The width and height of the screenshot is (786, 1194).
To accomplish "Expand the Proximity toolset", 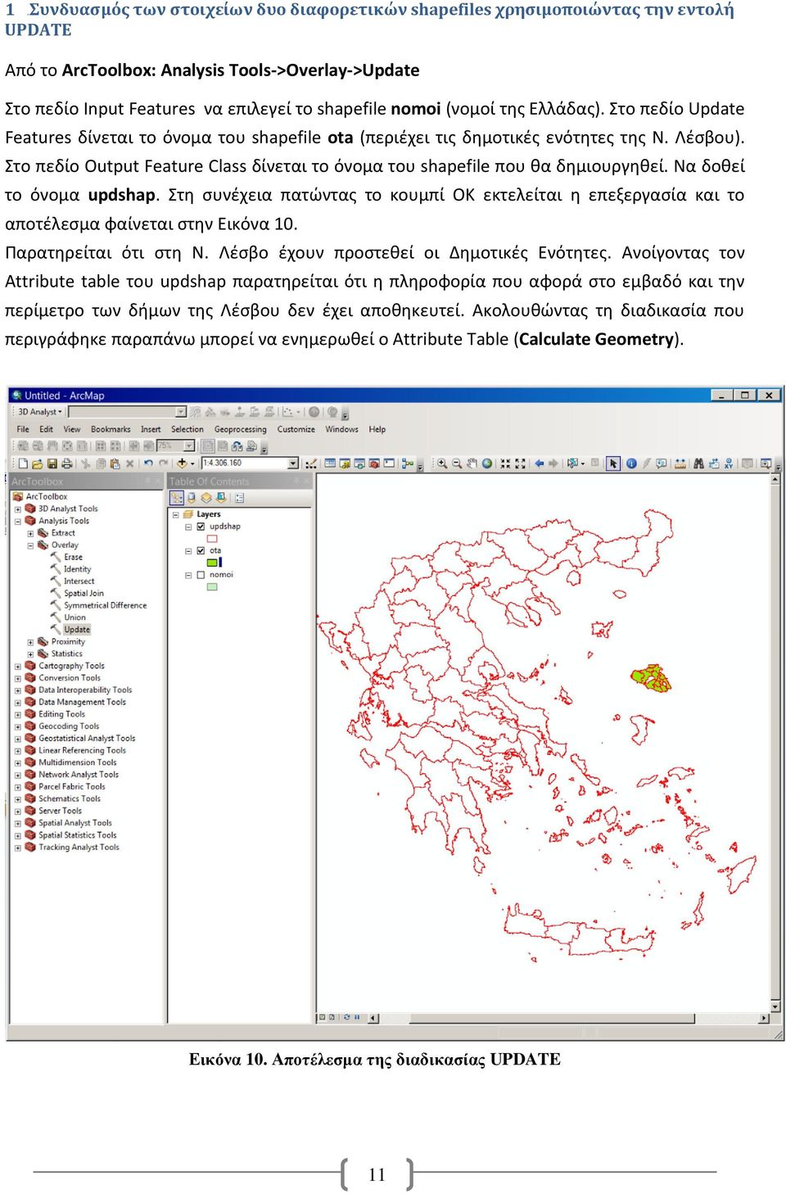I will tap(30, 642).
